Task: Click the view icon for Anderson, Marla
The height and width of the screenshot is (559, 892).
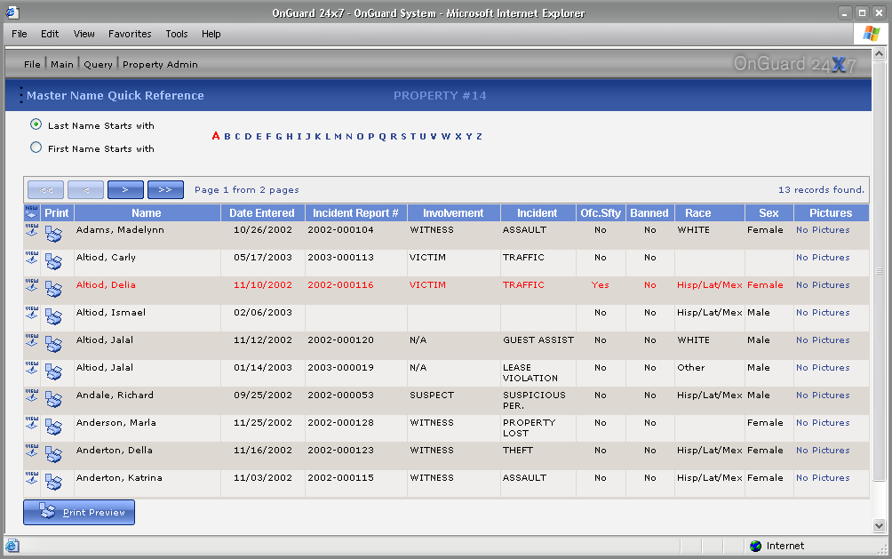Action: point(32,423)
